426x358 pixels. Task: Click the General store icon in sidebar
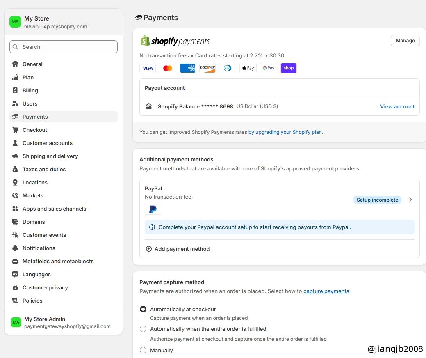[15, 64]
